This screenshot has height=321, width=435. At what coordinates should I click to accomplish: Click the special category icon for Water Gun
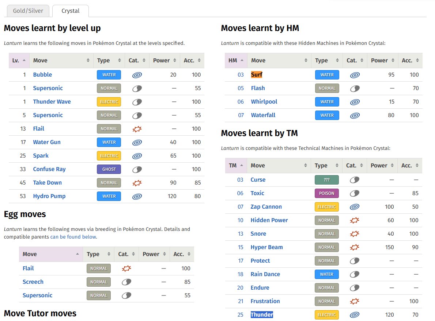(137, 143)
